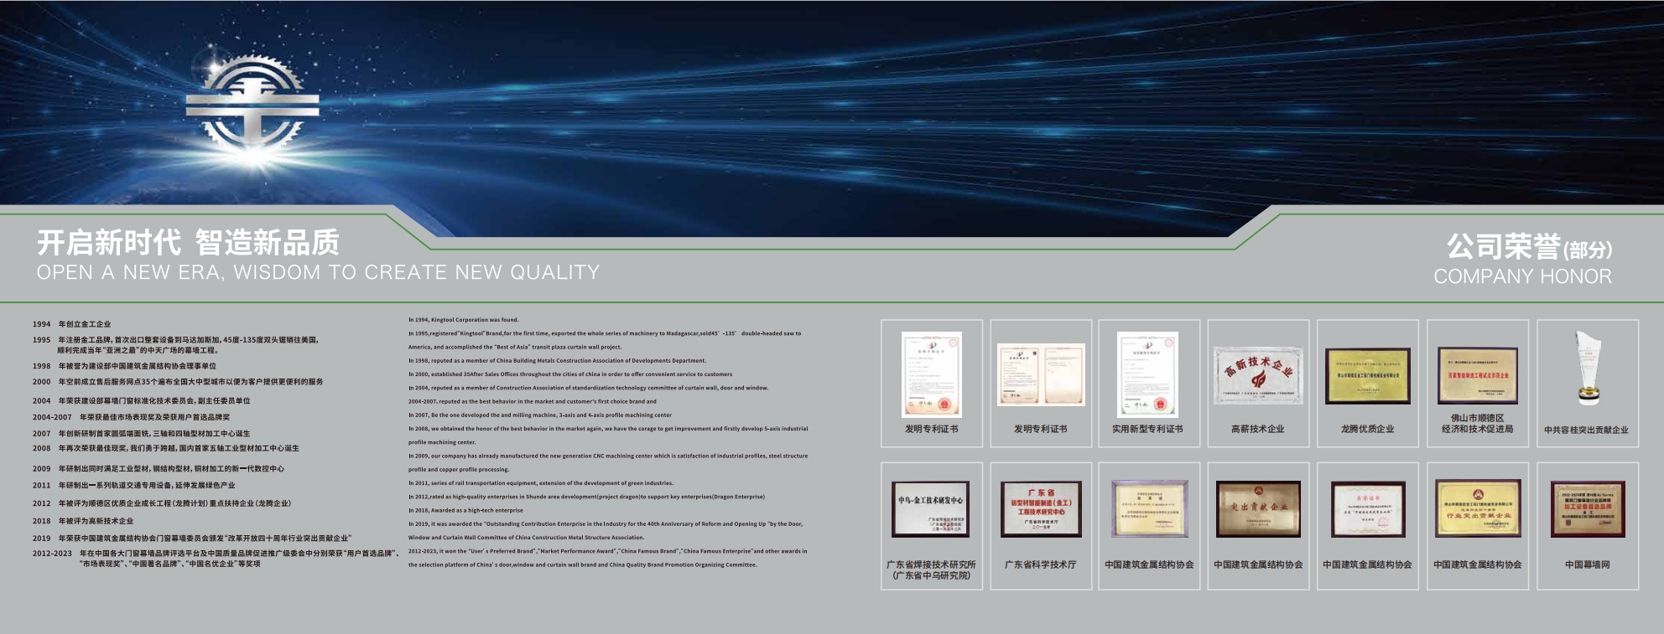The image size is (1664, 634).
Task: Select the 2011 轨道交通专用设备 timeline entry
Action: [x=134, y=485]
